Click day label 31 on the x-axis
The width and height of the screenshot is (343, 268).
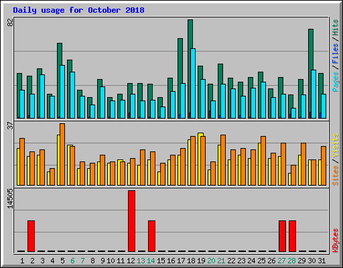pyautogui.click(x=322, y=261)
